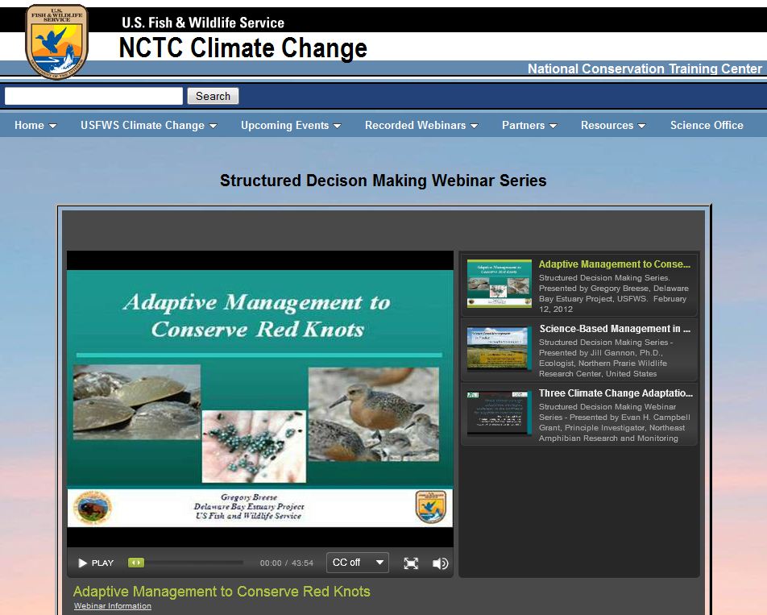Viewport: 767px width, 615px height.
Task: Select Three Climate Change Adaptation playlist thumbnail
Action: 500,413
